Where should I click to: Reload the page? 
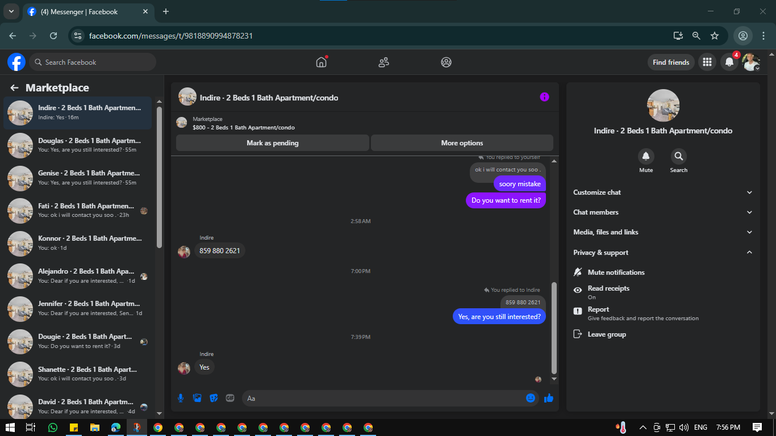53,36
